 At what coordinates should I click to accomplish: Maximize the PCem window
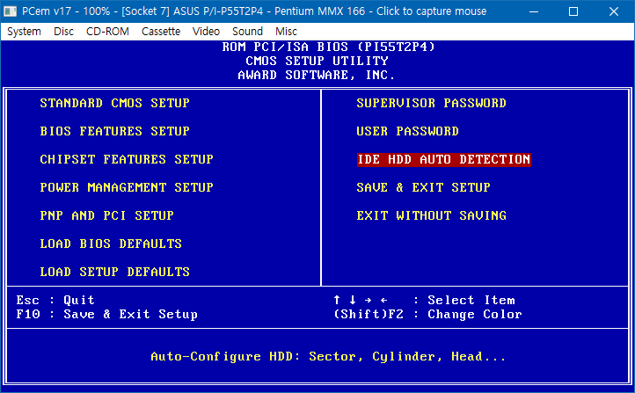tap(573, 11)
